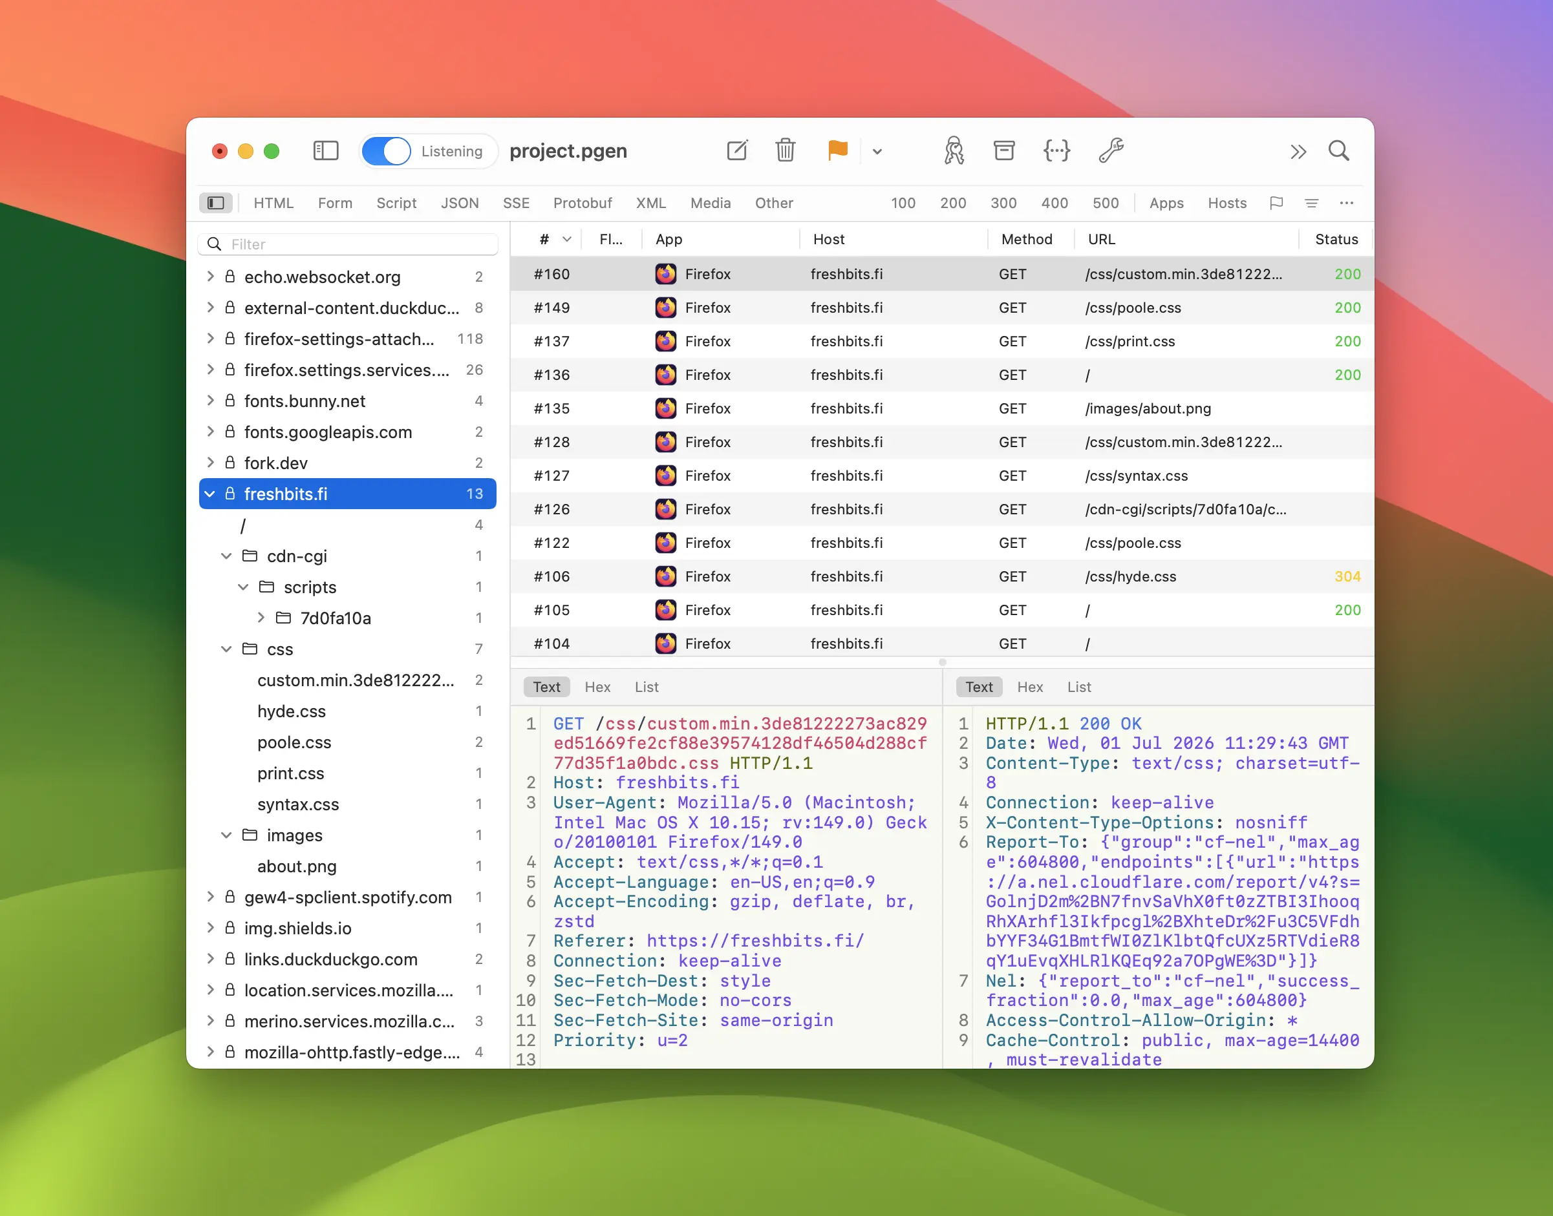Filter by 500 status codes
This screenshot has width=1553, height=1216.
tap(1106, 203)
